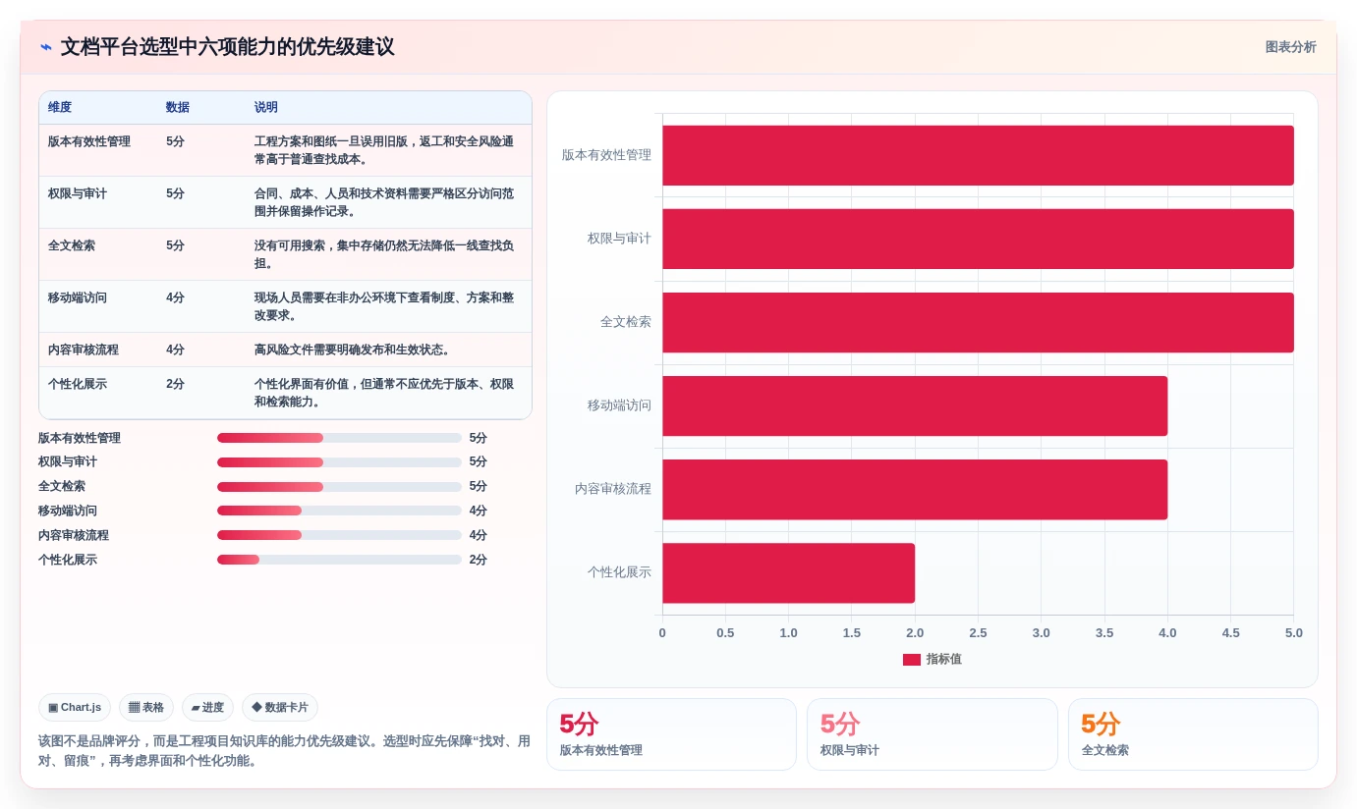Click the 内容审核流程 bar in the chart
The height and width of the screenshot is (809, 1357).
coord(915,490)
